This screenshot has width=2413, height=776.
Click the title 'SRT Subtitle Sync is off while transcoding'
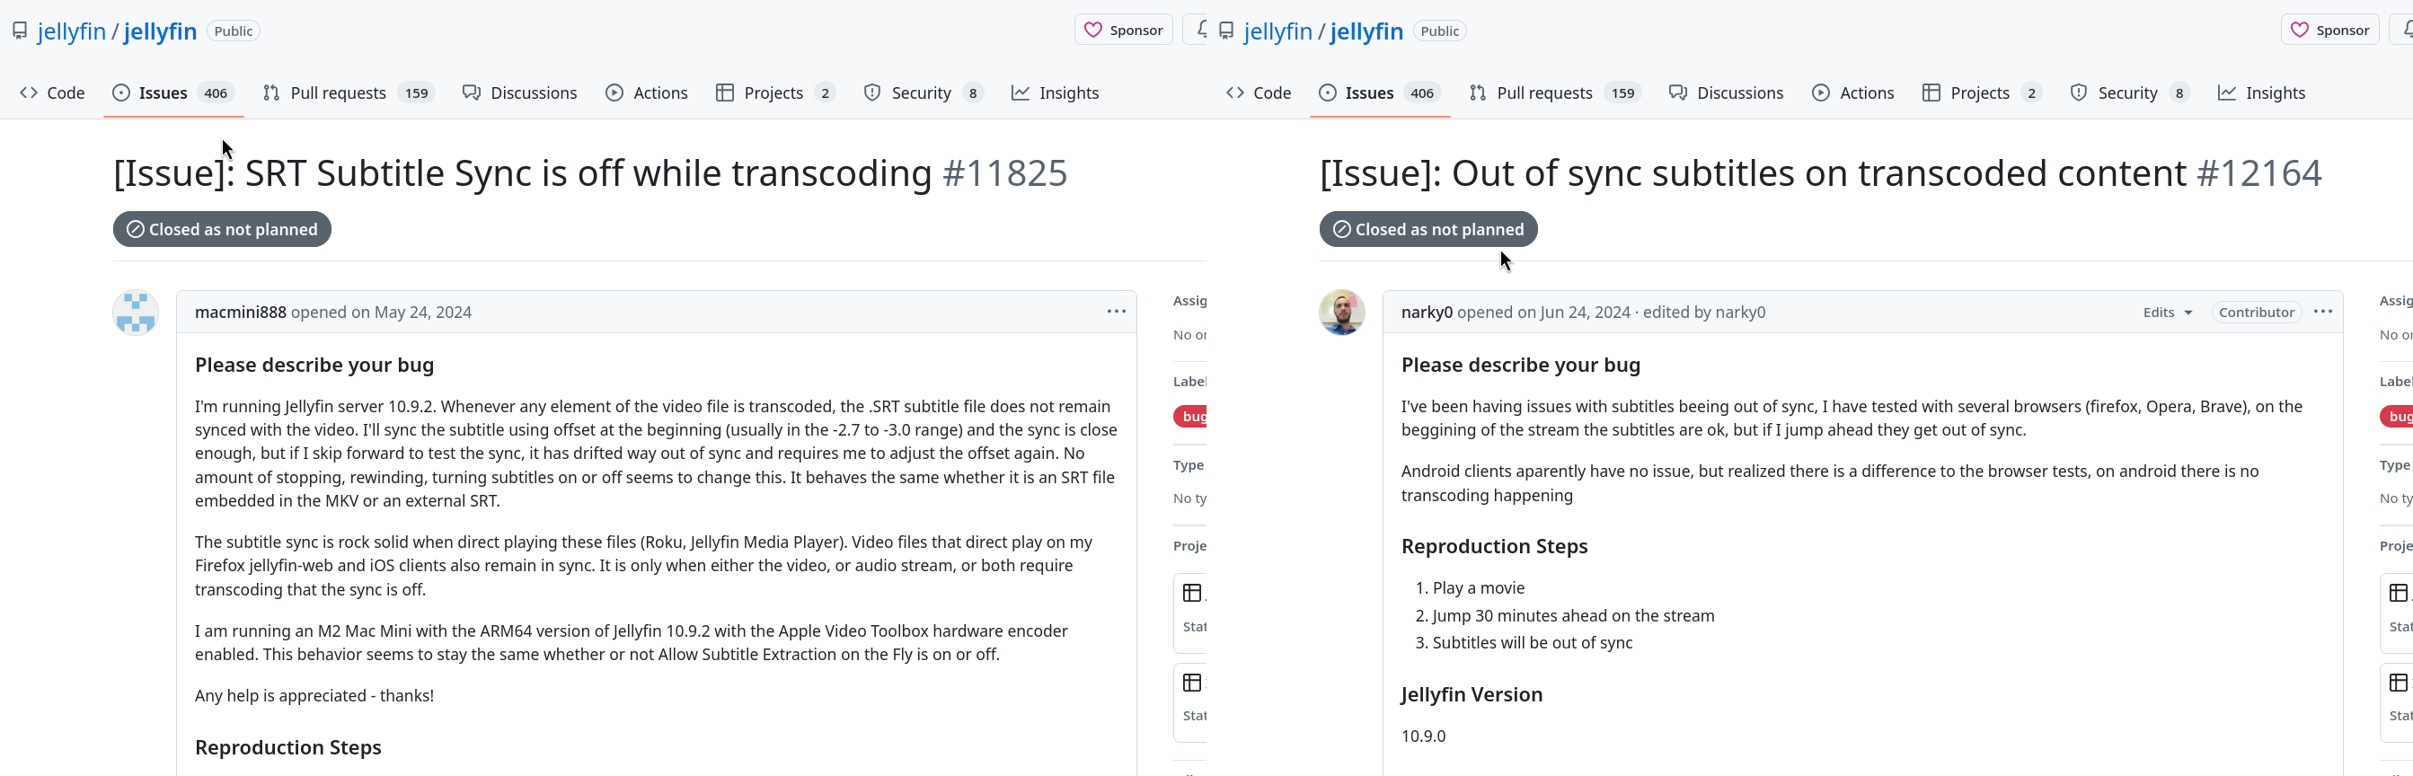tap(588, 174)
